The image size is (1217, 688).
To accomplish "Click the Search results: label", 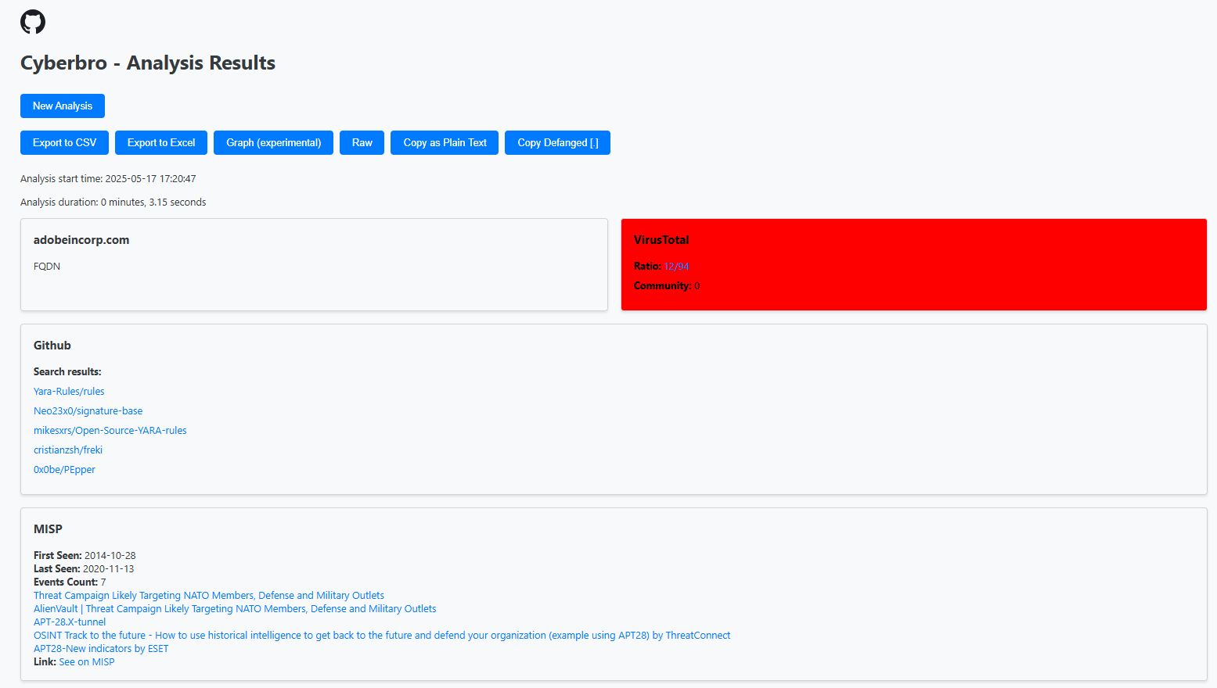I will tap(67, 372).
